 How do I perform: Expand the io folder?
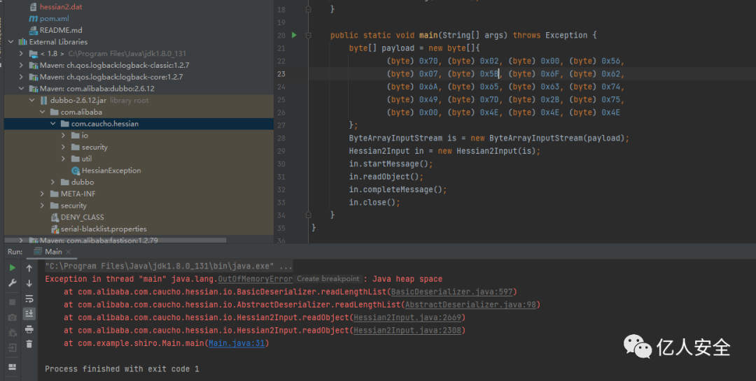point(64,136)
